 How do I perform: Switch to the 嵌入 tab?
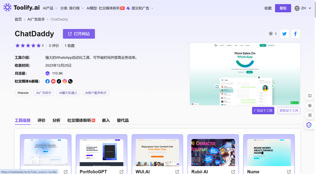click(x=106, y=120)
